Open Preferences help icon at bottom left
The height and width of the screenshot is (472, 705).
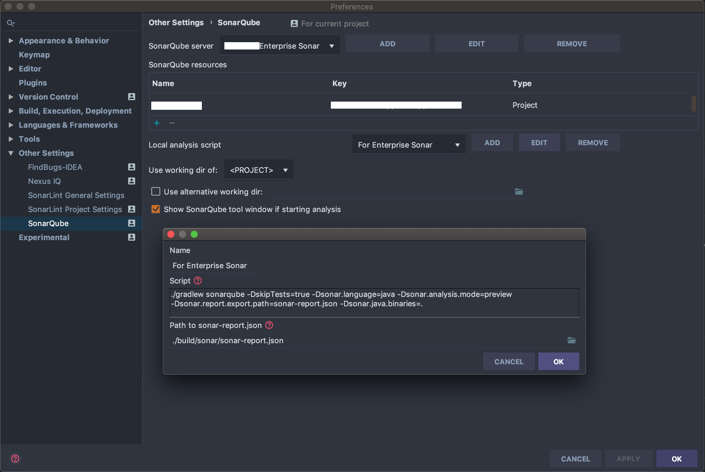15,459
